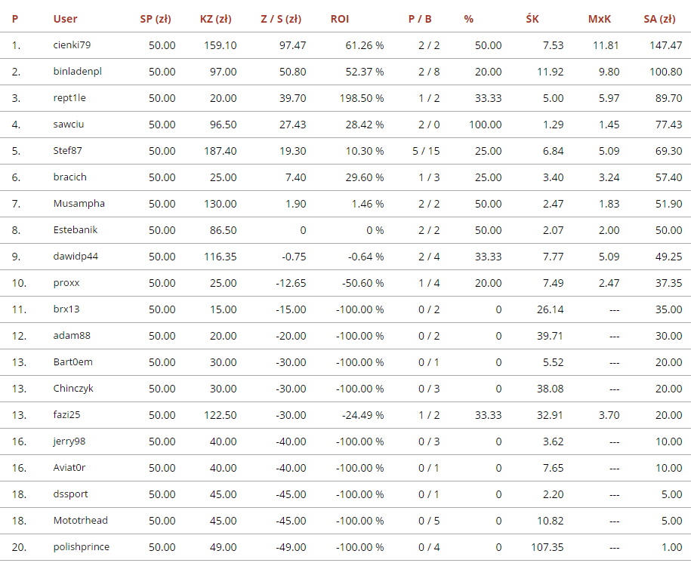Sort by the SP (zł) column header
Viewport: 691px width, 566px height.
click(156, 19)
